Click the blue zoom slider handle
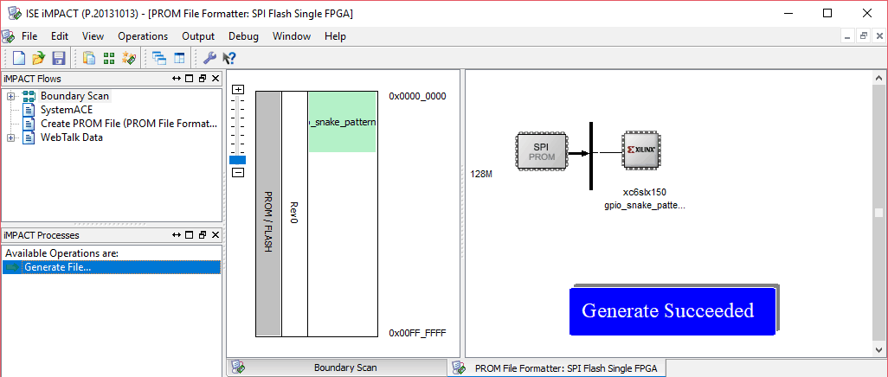 [x=238, y=160]
